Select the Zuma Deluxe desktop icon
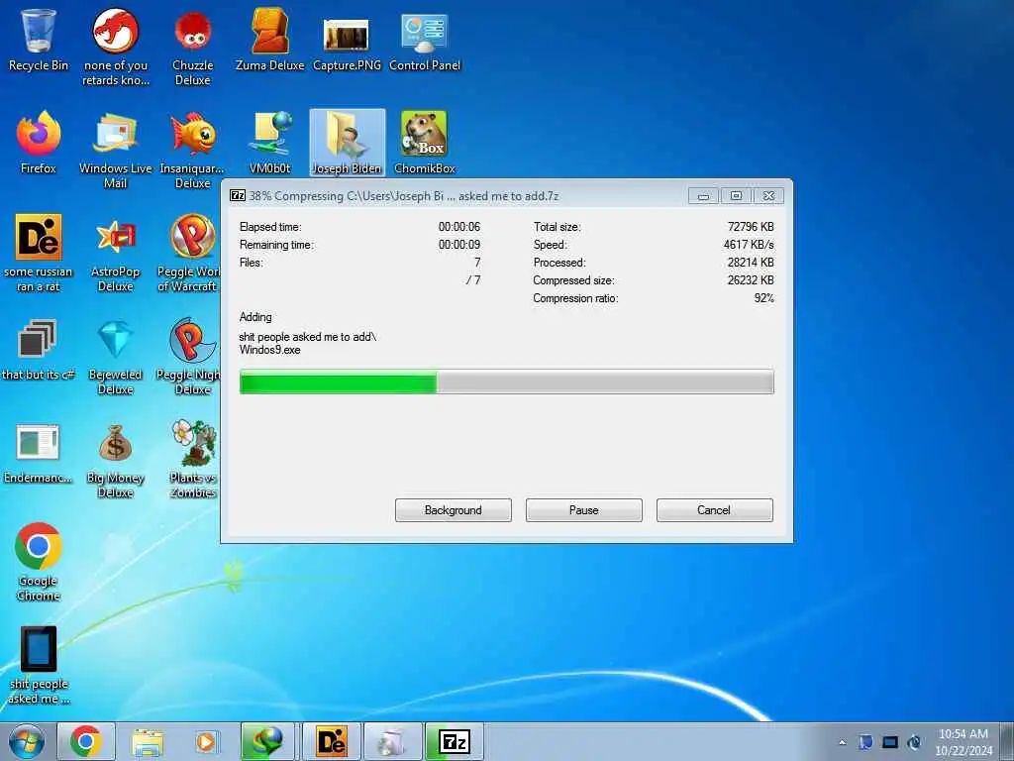 tap(269, 40)
